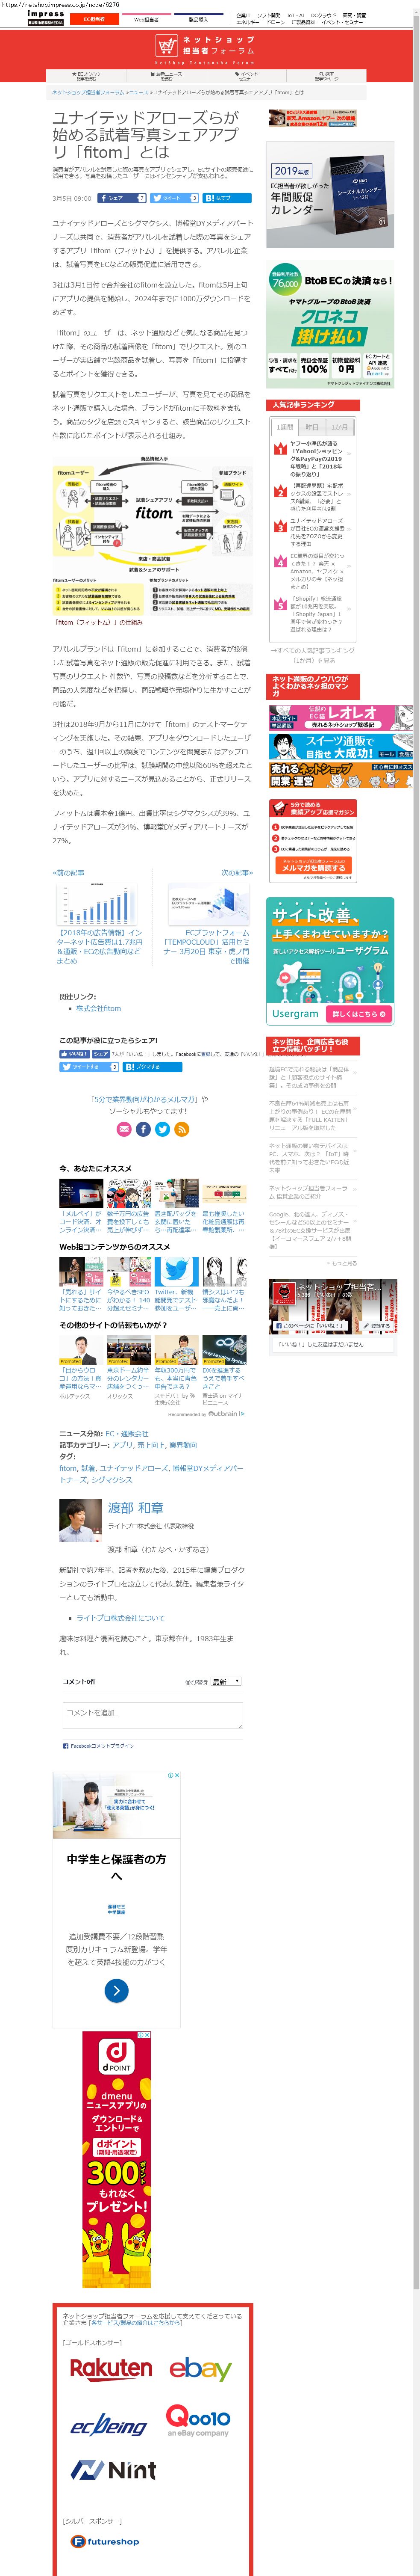Open the 製品導入 top tab

click(199, 19)
